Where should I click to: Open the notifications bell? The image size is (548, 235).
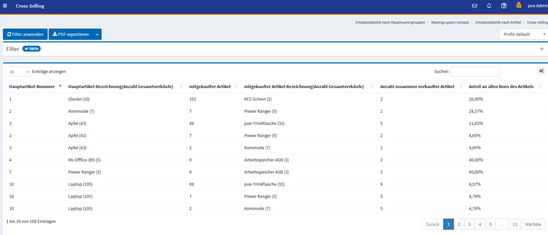pos(489,6)
